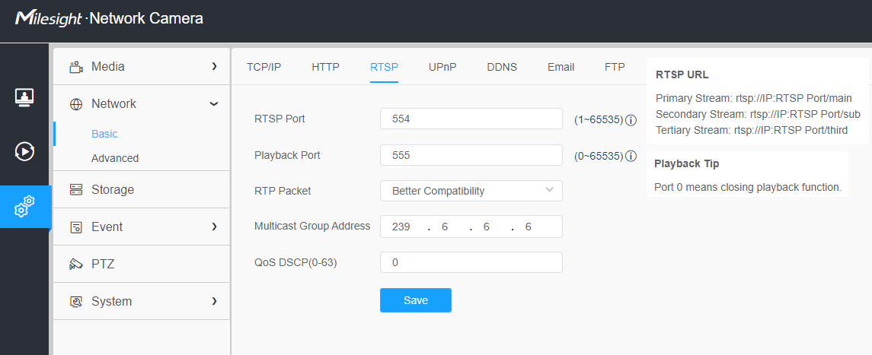Image resolution: width=872 pixels, height=355 pixels.
Task: Click 'Primary Stream: rtsp://IP:RTSP Port/main' text
Action: pyautogui.click(x=753, y=98)
